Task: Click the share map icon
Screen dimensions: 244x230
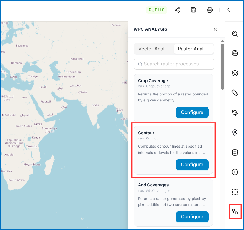Action: pyautogui.click(x=177, y=10)
